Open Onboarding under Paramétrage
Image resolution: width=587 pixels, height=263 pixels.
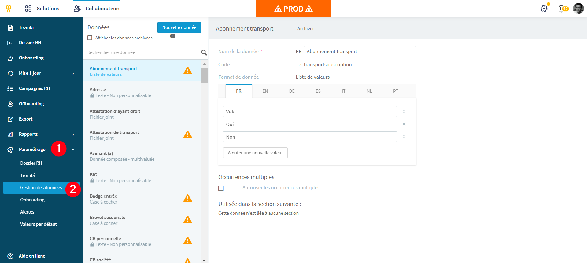tap(32, 200)
